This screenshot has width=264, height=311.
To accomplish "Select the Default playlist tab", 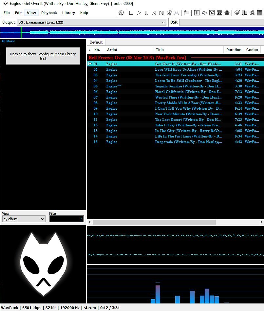I will pyautogui.click(x=96, y=42).
